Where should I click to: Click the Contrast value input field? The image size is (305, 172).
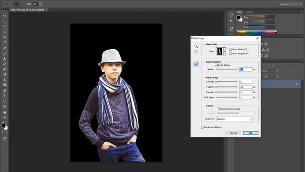tap(246, 92)
